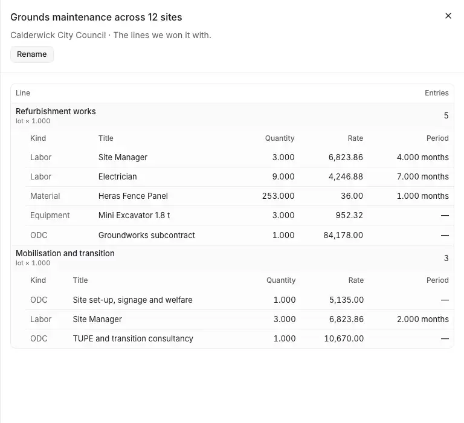Click quantity 9.000 for Electrician
This screenshot has height=423, width=464.
(x=283, y=176)
